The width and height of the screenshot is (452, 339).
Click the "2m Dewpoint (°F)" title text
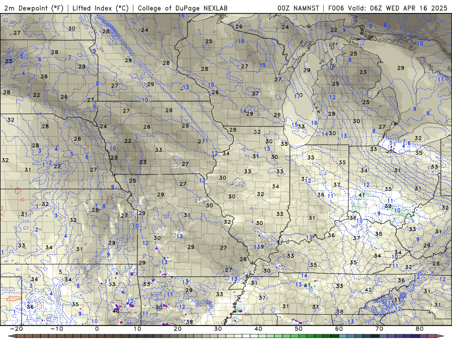(34, 8)
